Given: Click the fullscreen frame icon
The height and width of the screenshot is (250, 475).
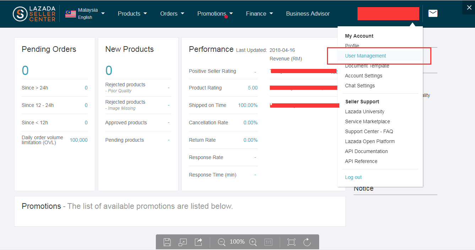Looking at the screenshot, I should [291, 242].
